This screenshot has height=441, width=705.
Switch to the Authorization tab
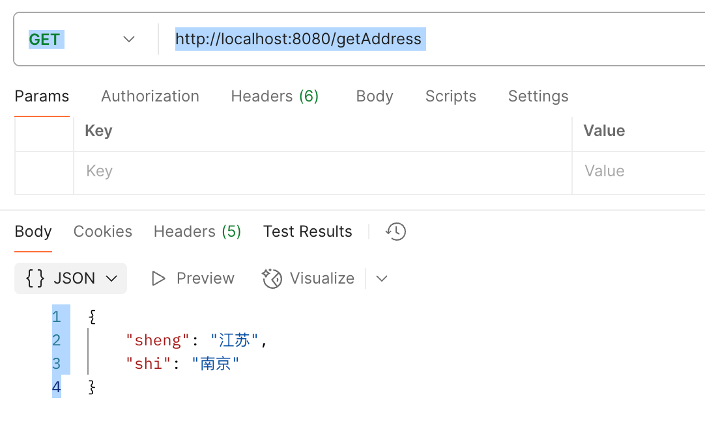pyautogui.click(x=150, y=96)
